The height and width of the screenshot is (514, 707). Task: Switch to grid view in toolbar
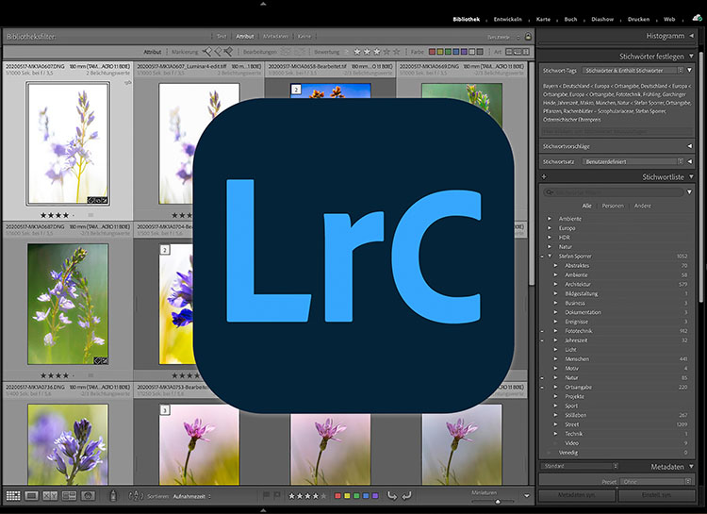point(13,495)
